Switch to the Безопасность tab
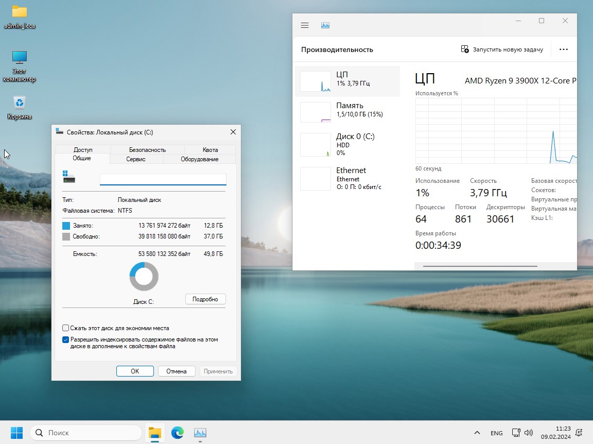The image size is (593, 444). coord(147,150)
